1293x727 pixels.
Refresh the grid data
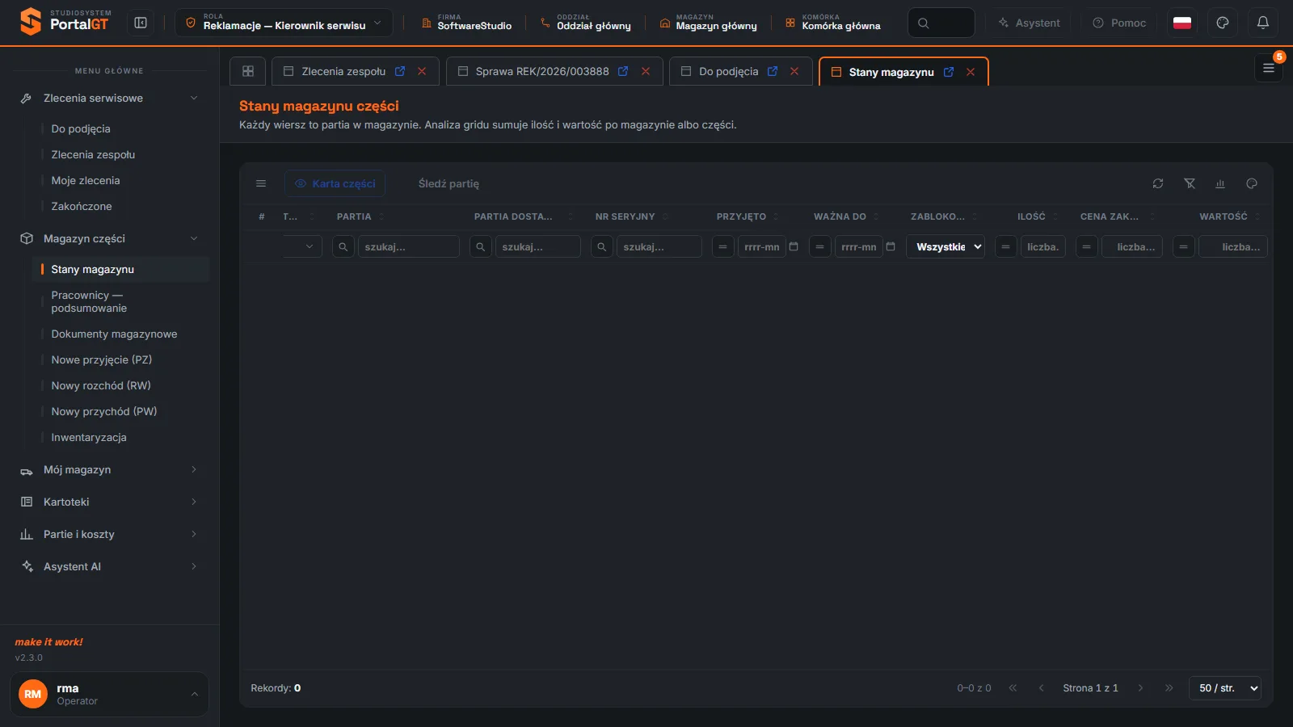coord(1158,183)
